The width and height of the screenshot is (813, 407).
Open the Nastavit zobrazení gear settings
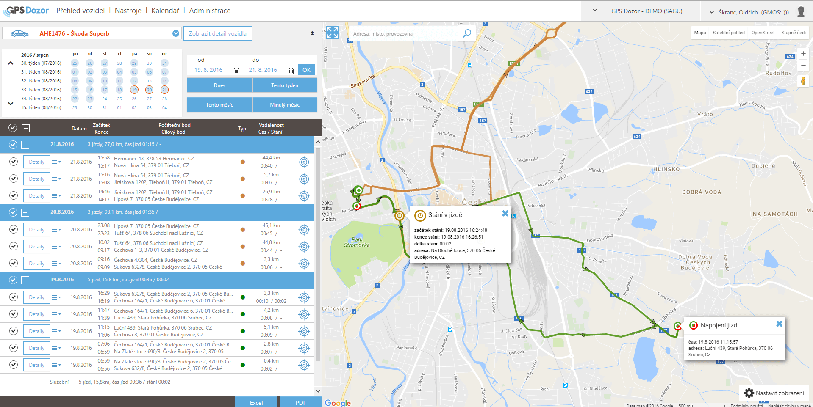(x=749, y=393)
